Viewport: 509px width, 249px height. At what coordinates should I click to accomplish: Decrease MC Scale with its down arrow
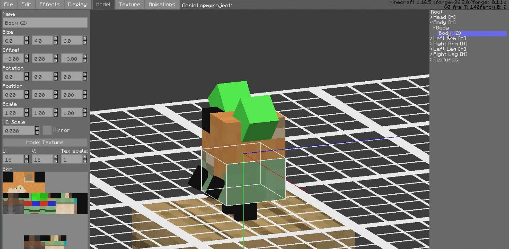coord(37,133)
